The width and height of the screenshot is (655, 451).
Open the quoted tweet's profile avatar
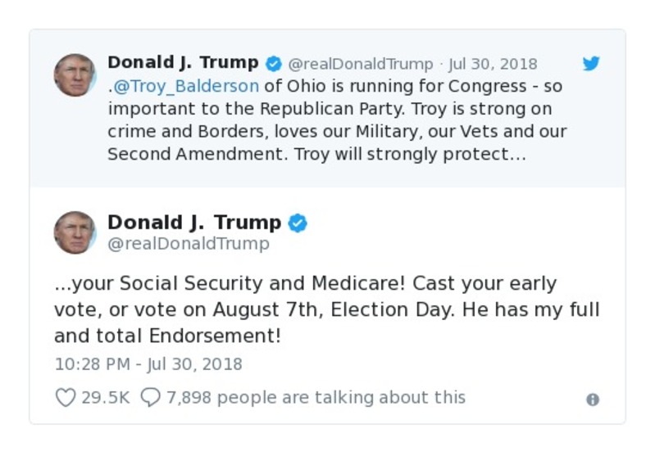point(75,76)
